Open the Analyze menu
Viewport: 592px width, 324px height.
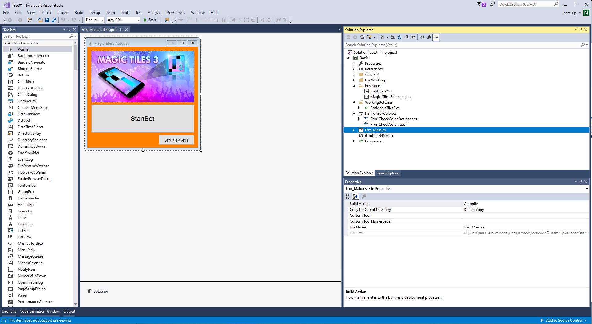pos(154,13)
